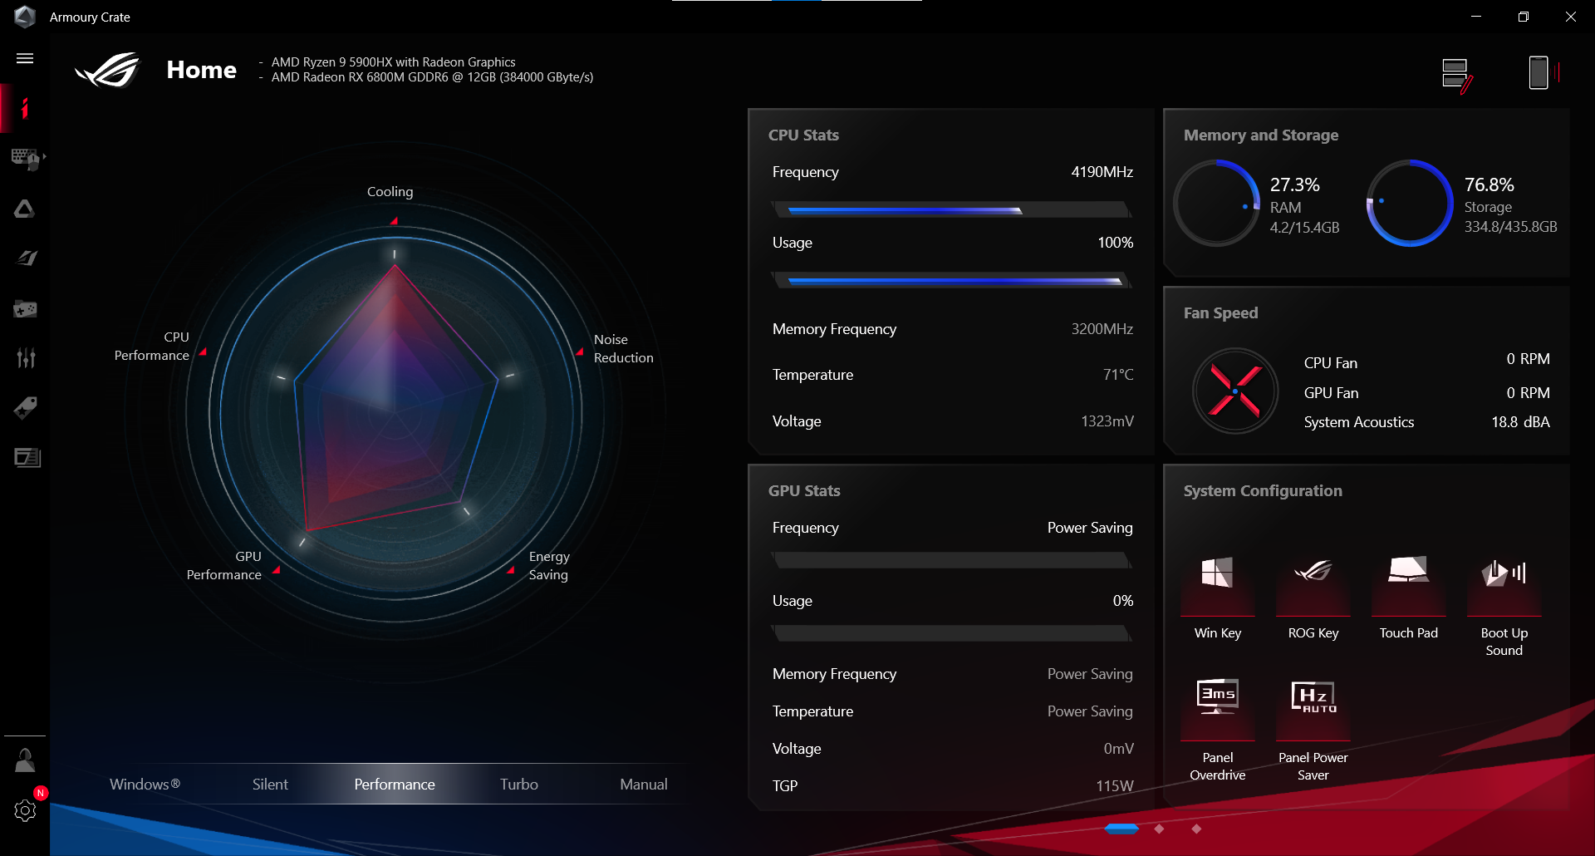Open the News sidebar icon
Image resolution: width=1595 pixels, height=856 pixels.
[x=27, y=458]
